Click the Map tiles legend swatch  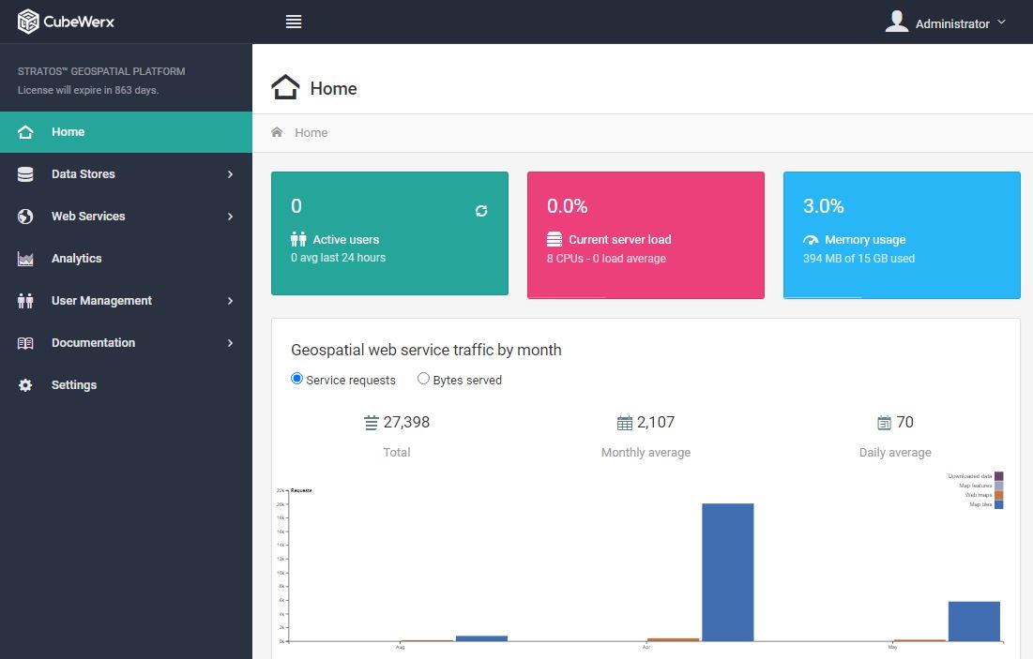(998, 504)
